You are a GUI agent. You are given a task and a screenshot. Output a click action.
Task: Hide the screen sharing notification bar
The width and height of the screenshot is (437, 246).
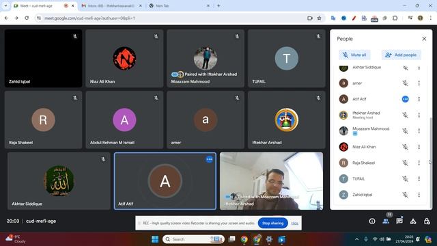click(294, 223)
